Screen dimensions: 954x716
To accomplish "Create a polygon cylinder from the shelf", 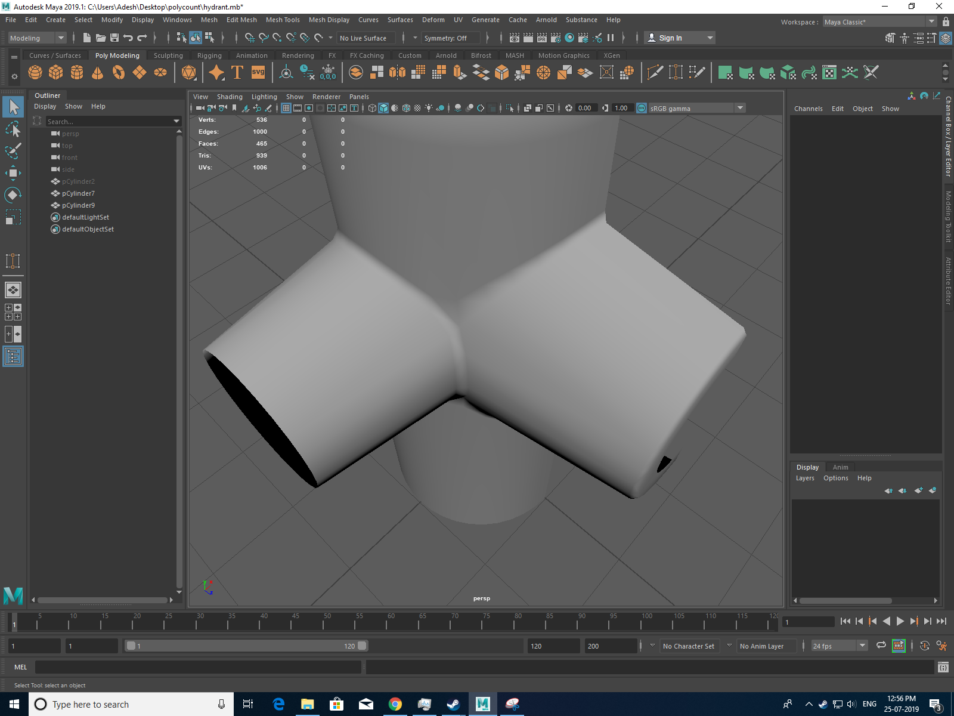I will [77, 73].
